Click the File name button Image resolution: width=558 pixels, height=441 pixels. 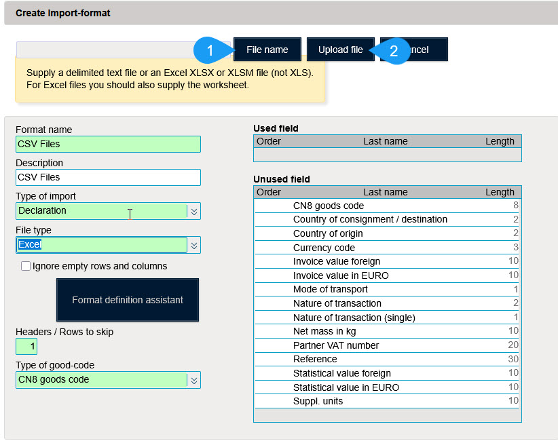coord(267,50)
